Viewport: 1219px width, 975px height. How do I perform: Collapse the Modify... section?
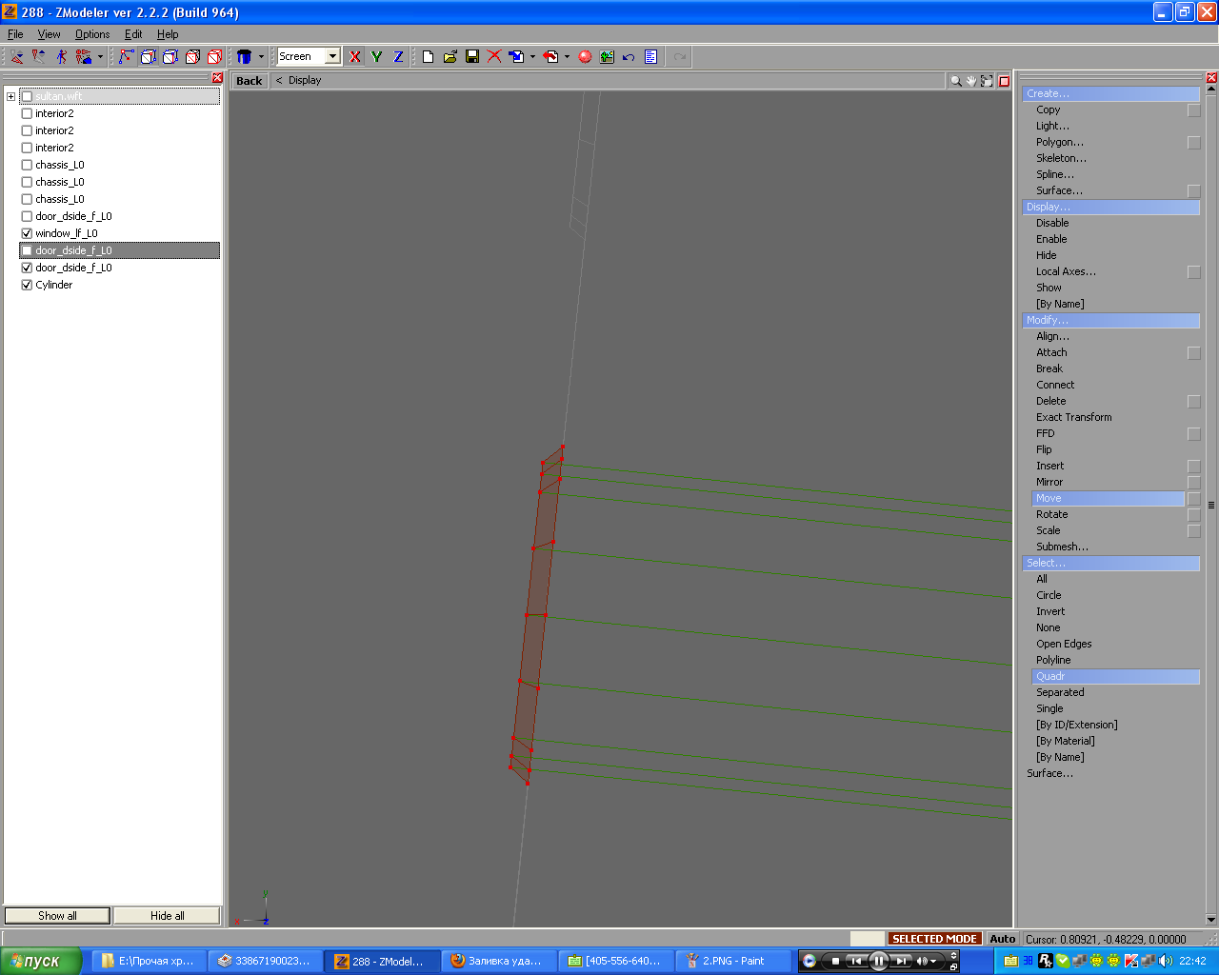point(1110,320)
